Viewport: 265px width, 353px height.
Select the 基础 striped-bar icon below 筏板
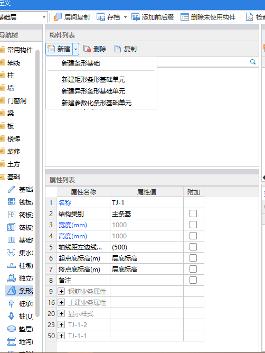pyautogui.click(x=12, y=240)
